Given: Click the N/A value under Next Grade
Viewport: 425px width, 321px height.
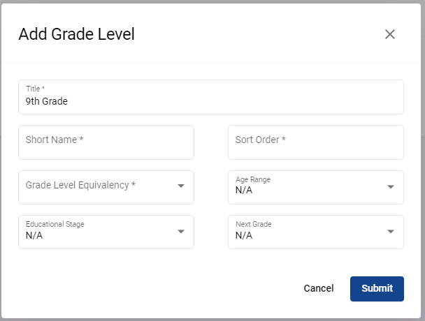Looking at the screenshot, I should pyautogui.click(x=244, y=235).
